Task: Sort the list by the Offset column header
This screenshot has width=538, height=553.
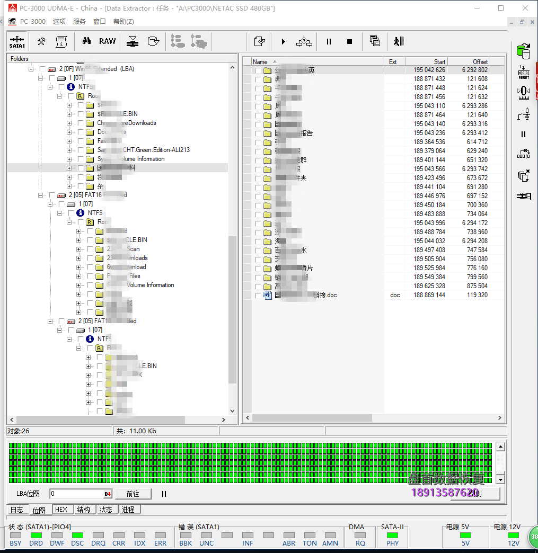Action: pyautogui.click(x=469, y=62)
